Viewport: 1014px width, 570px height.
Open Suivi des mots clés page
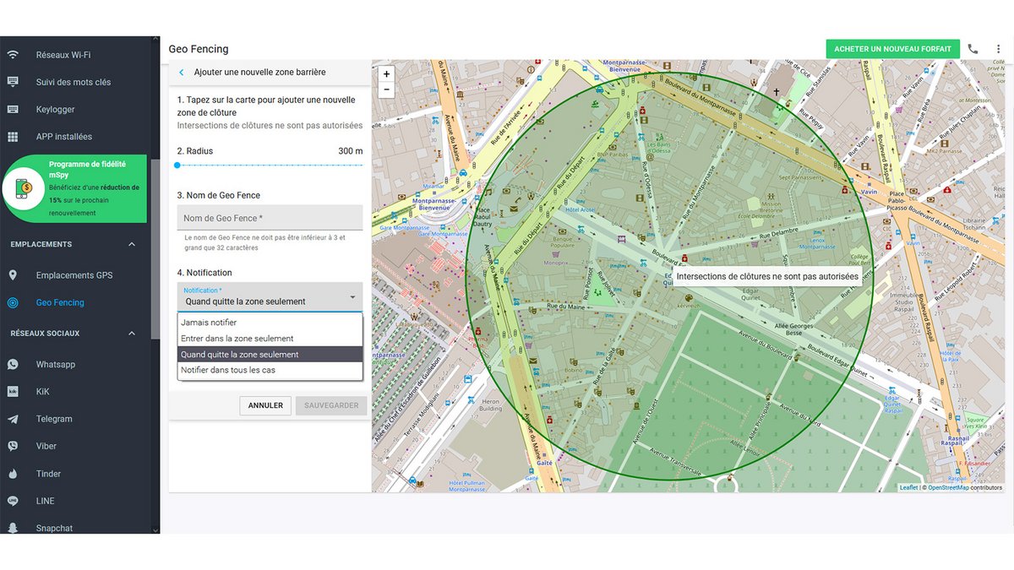[74, 82]
